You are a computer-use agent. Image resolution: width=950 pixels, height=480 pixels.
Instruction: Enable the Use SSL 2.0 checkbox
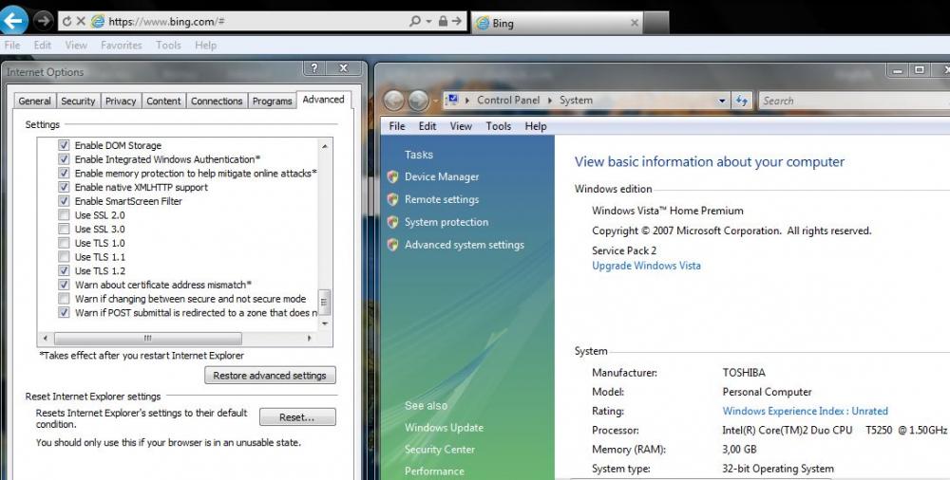point(64,215)
